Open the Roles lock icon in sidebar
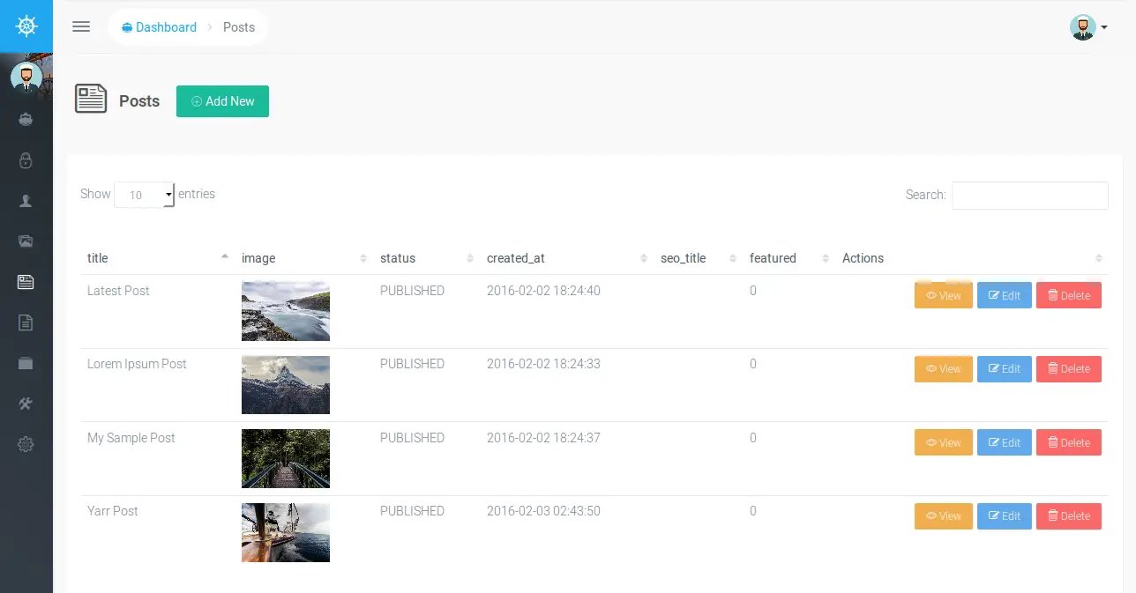This screenshot has width=1136, height=593. (x=26, y=160)
